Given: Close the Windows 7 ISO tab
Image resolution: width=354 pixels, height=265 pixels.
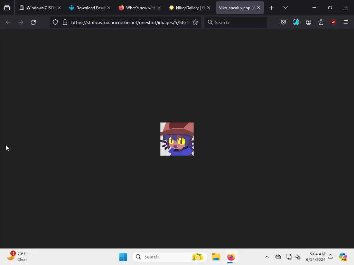Looking at the screenshot, I should 59,8.
